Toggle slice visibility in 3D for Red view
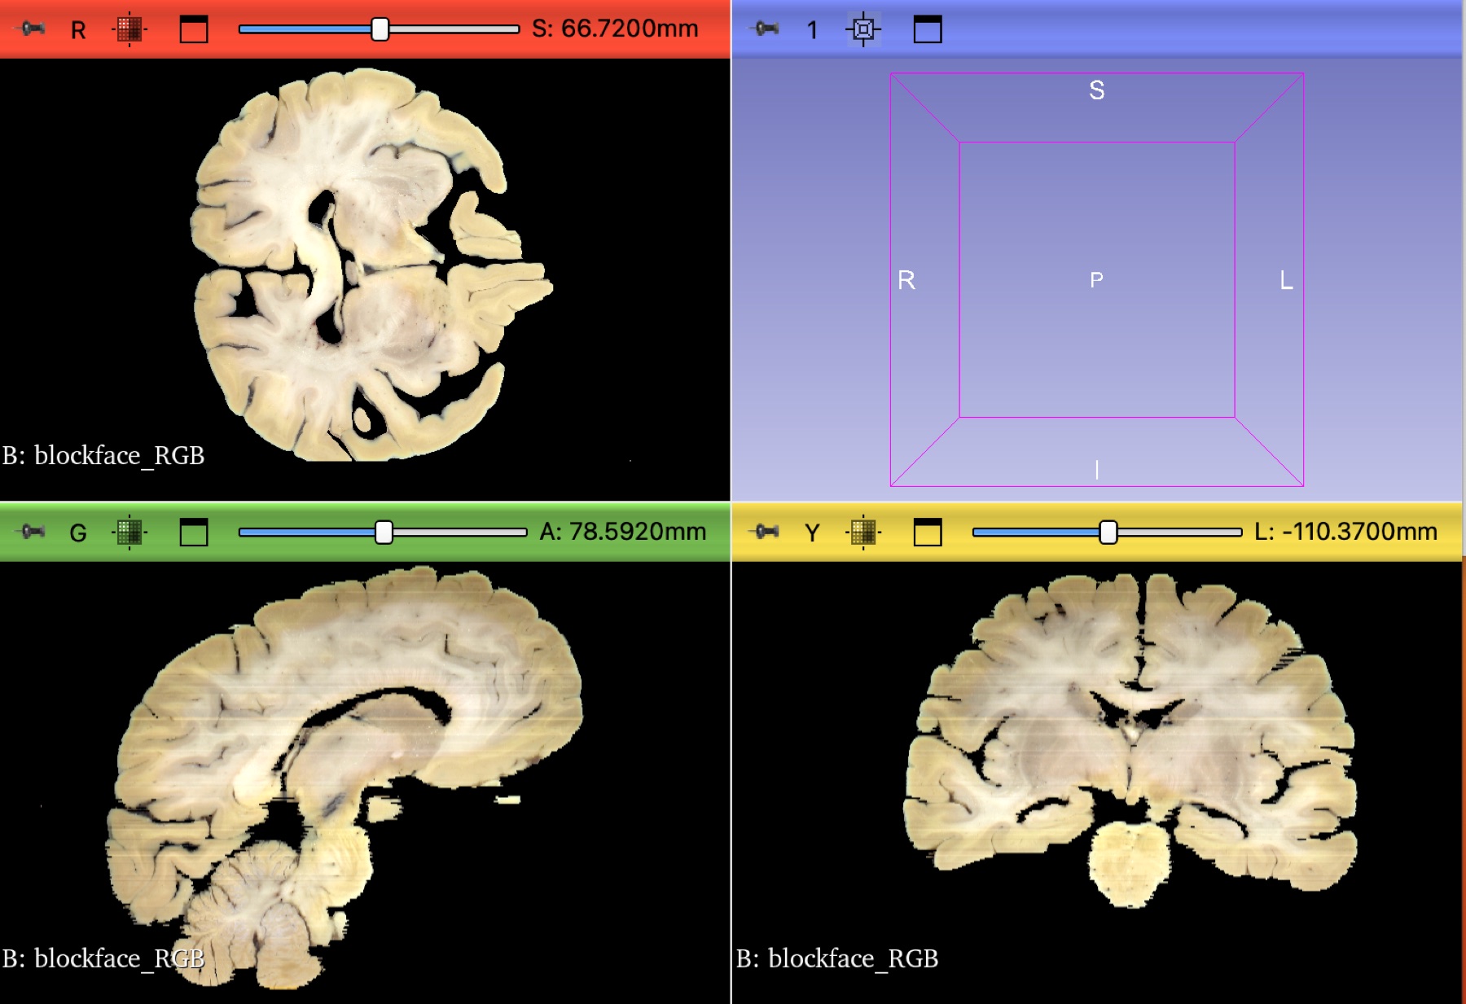Viewport: 1466px width, 1004px height. [129, 29]
